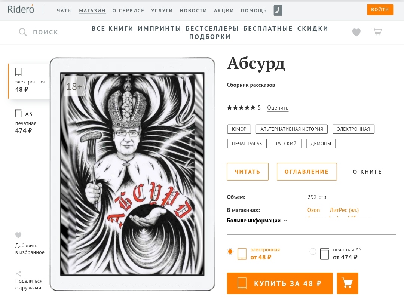Select the электронная radio button
This screenshot has width=404, height=298.
(x=230, y=251)
